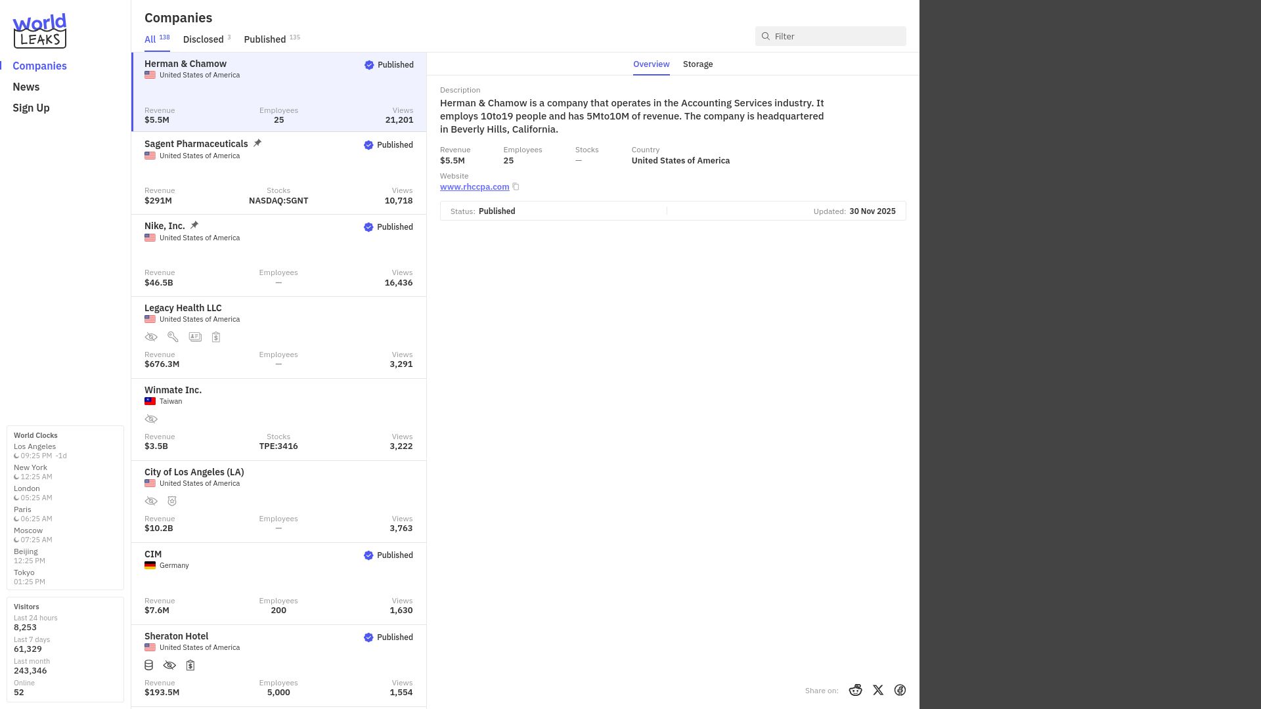Screen dimensions: 1261x709
Task: Open the Overview tab
Action: click(651, 64)
